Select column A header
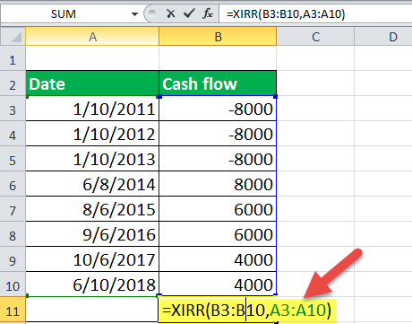 click(x=92, y=37)
